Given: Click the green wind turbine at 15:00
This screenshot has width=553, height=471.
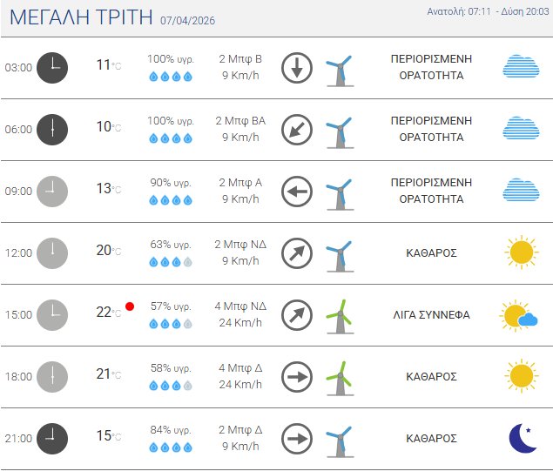Looking at the screenshot, I should [339, 315].
